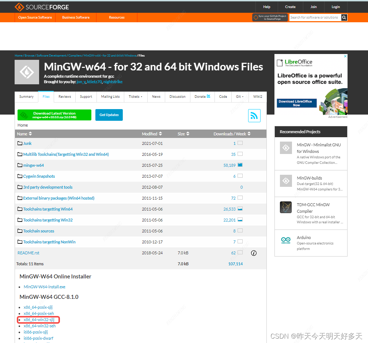Expand the Git dropdown tab
Viewport: 368px width, 343px height.
pos(240,97)
